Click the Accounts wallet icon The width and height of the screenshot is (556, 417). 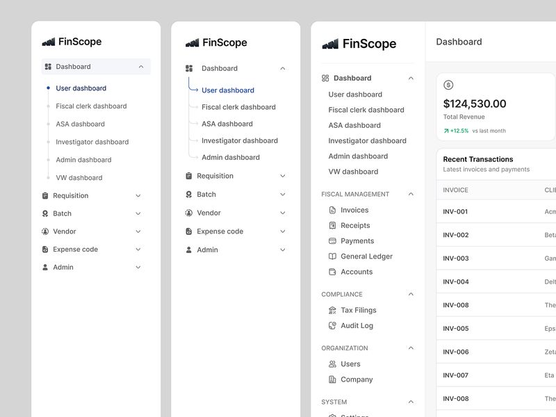332,272
